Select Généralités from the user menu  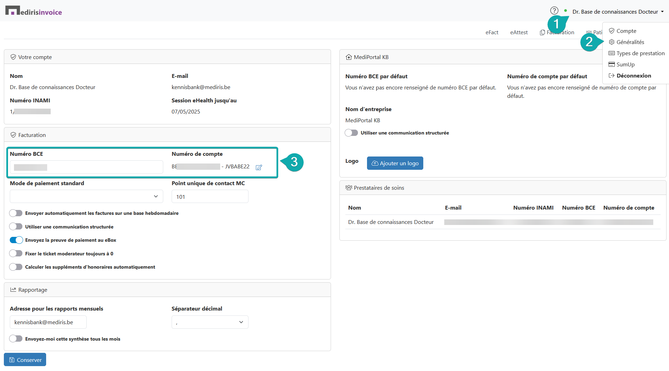(627, 42)
